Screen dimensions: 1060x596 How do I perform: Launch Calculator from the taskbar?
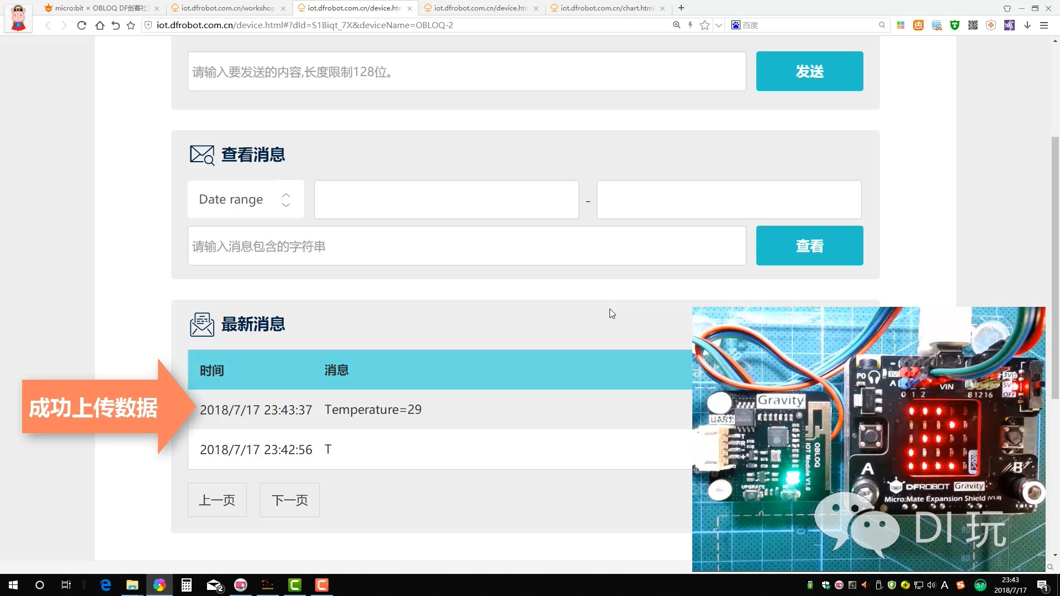click(186, 585)
